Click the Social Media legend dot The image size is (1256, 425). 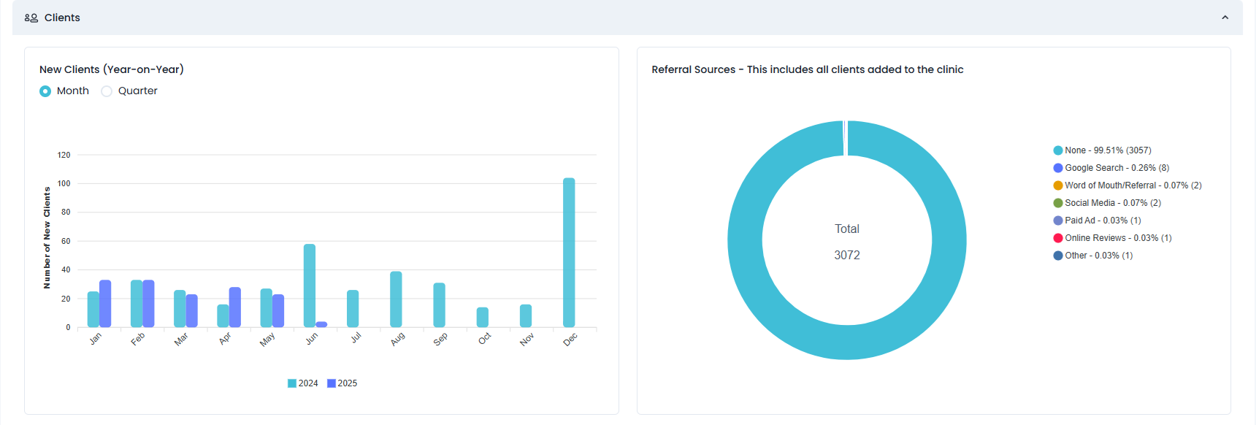coord(1057,203)
